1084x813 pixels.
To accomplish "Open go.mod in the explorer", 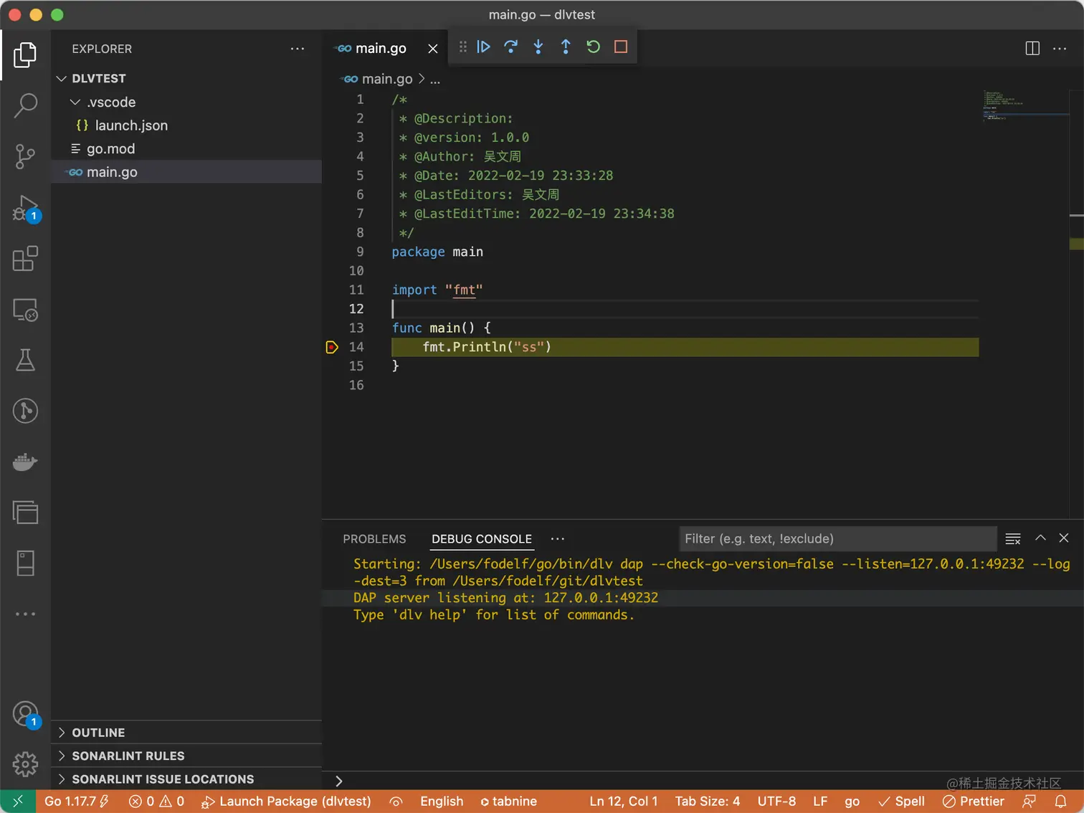I will pyautogui.click(x=186, y=148).
